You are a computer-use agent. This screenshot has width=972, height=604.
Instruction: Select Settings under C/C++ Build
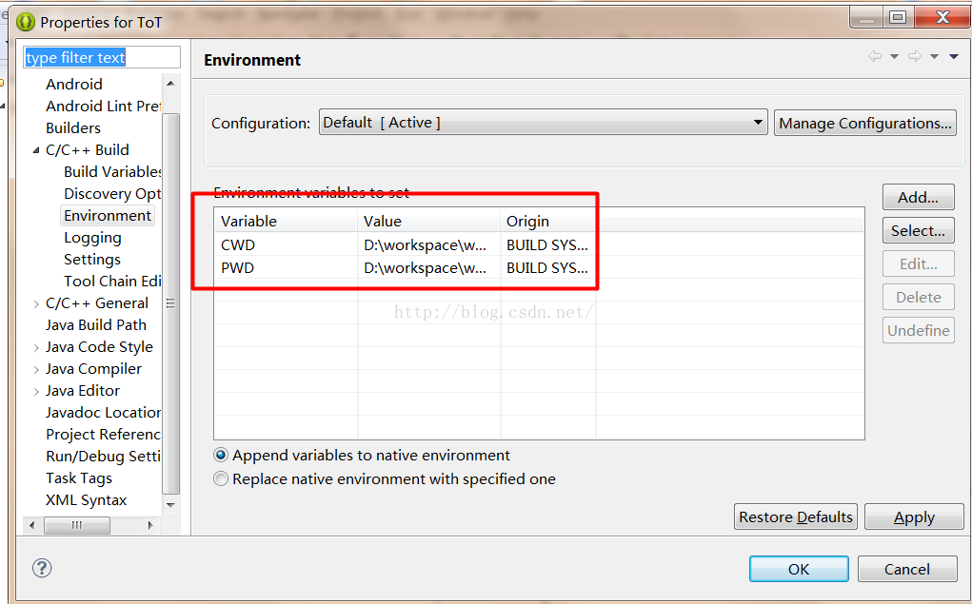(x=92, y=260)
